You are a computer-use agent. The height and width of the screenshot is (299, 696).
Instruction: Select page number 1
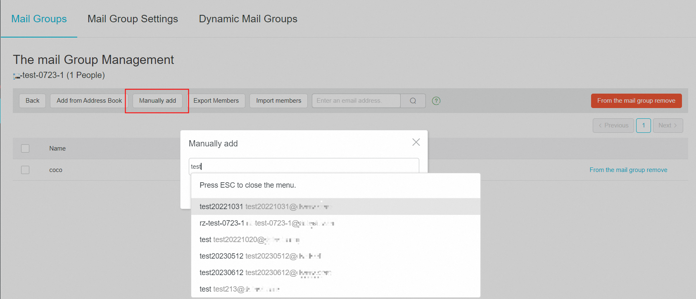pyautogui.click(x=644, y=125)
